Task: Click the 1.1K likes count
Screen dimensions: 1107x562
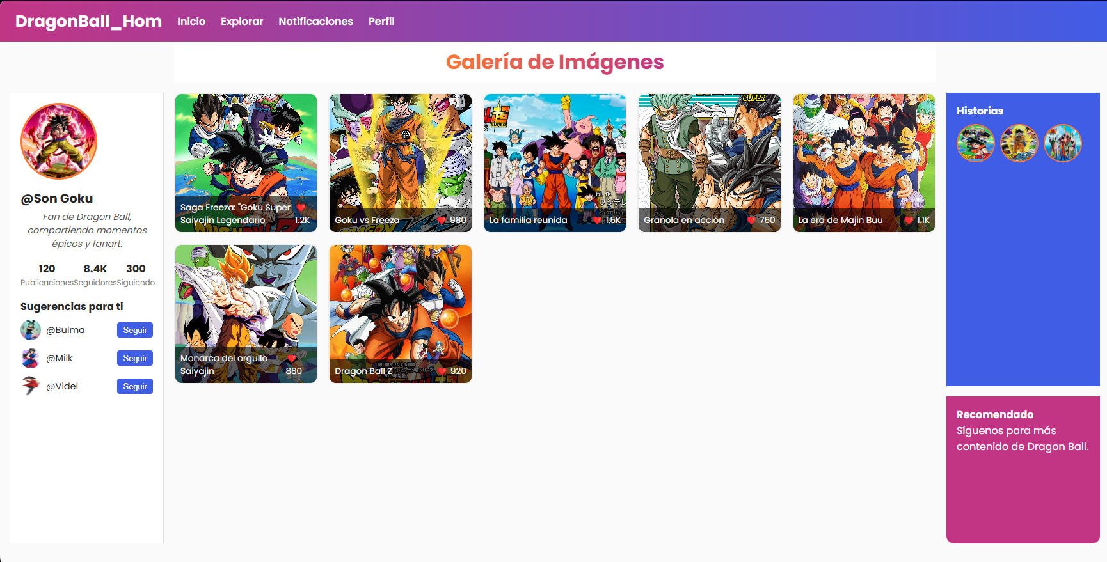Action: coord(923,220)
